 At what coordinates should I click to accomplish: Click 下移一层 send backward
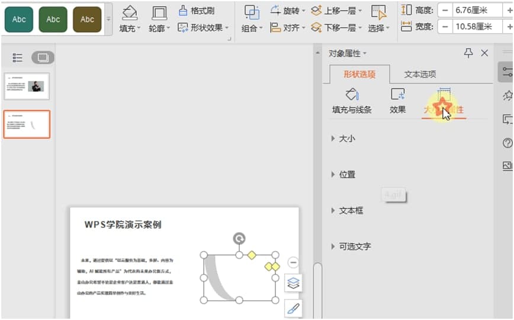[336, 28]
